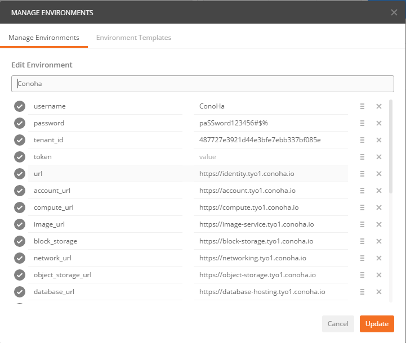Edit the key name username
This screenshot has width=406, height=343.
pyautogui.click(x=105, y=106)
